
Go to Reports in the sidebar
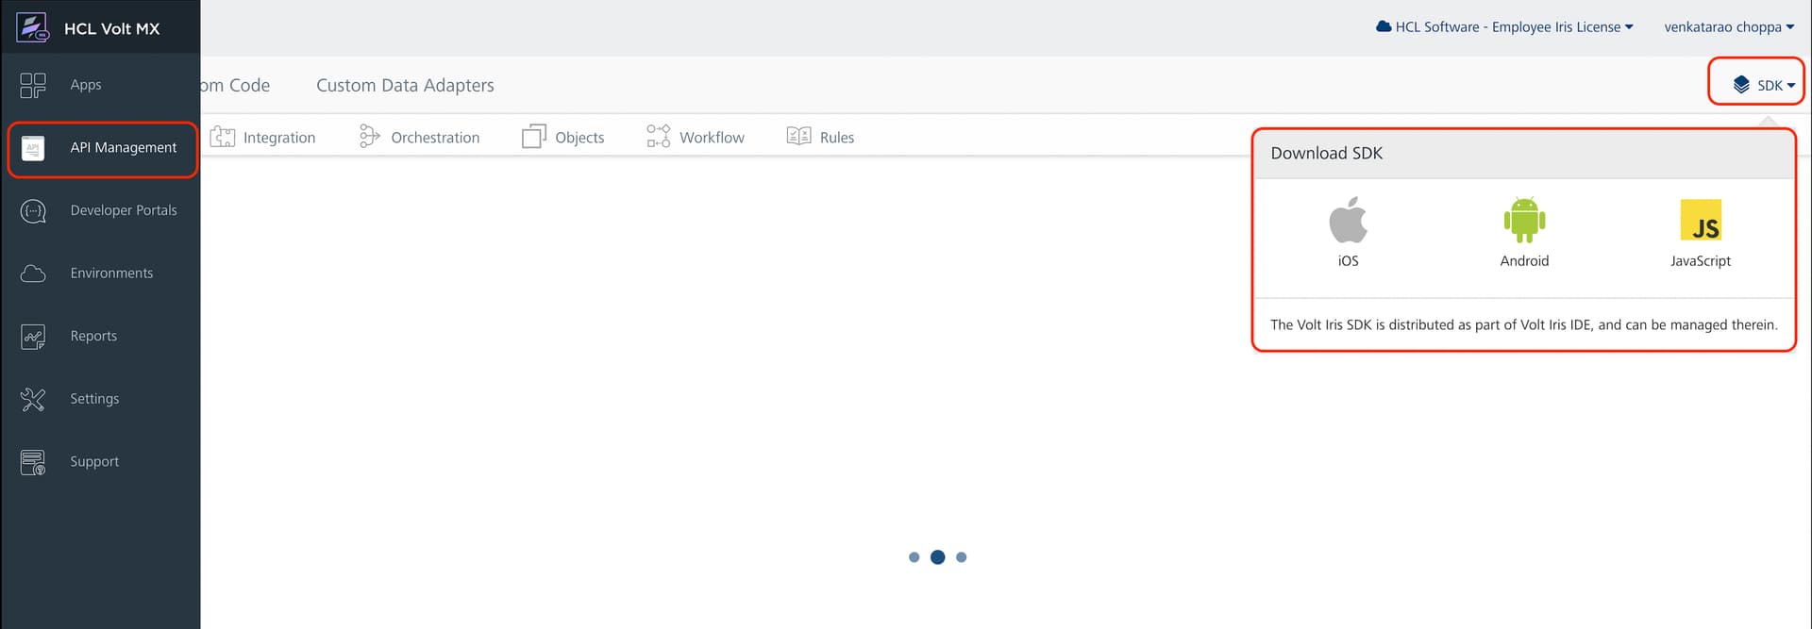point(93,337)
